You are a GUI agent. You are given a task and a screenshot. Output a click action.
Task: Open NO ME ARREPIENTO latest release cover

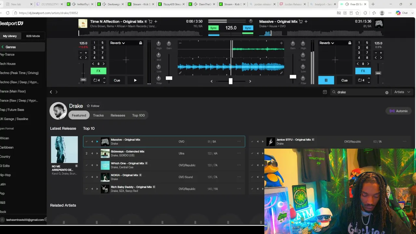(x=64, y=149)
